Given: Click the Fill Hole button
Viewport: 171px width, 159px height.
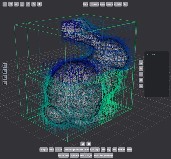Looking at the screenshot, I should [59, 150].
